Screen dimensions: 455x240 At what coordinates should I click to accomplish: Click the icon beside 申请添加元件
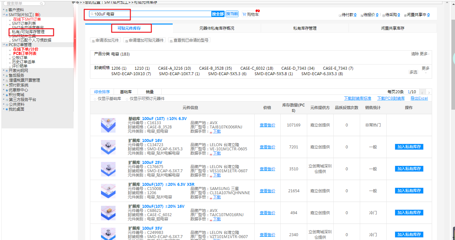point(93,41)
